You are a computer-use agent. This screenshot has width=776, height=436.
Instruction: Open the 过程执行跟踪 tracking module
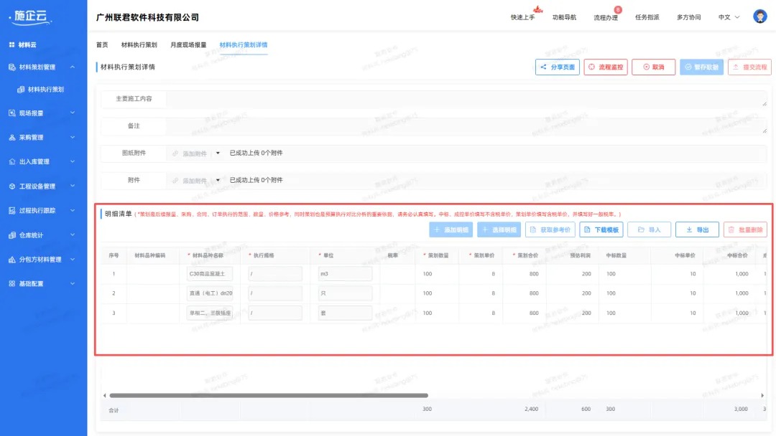11,210
